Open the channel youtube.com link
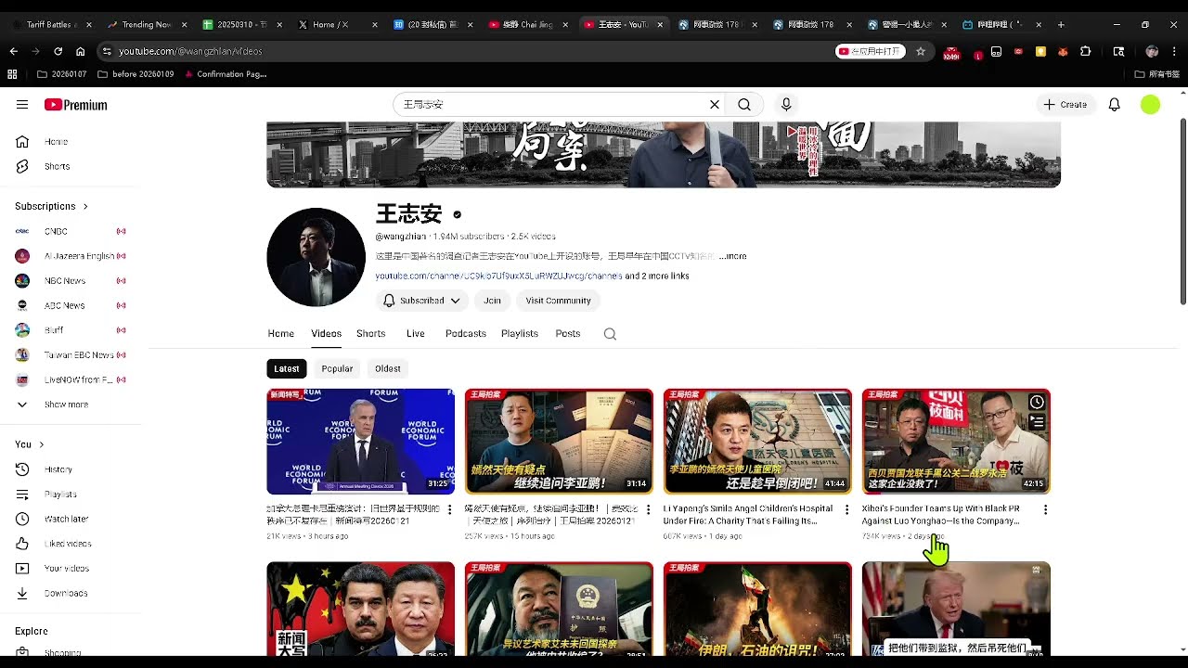The height and width of the screenshot is (668, 1188). (498, 276)
